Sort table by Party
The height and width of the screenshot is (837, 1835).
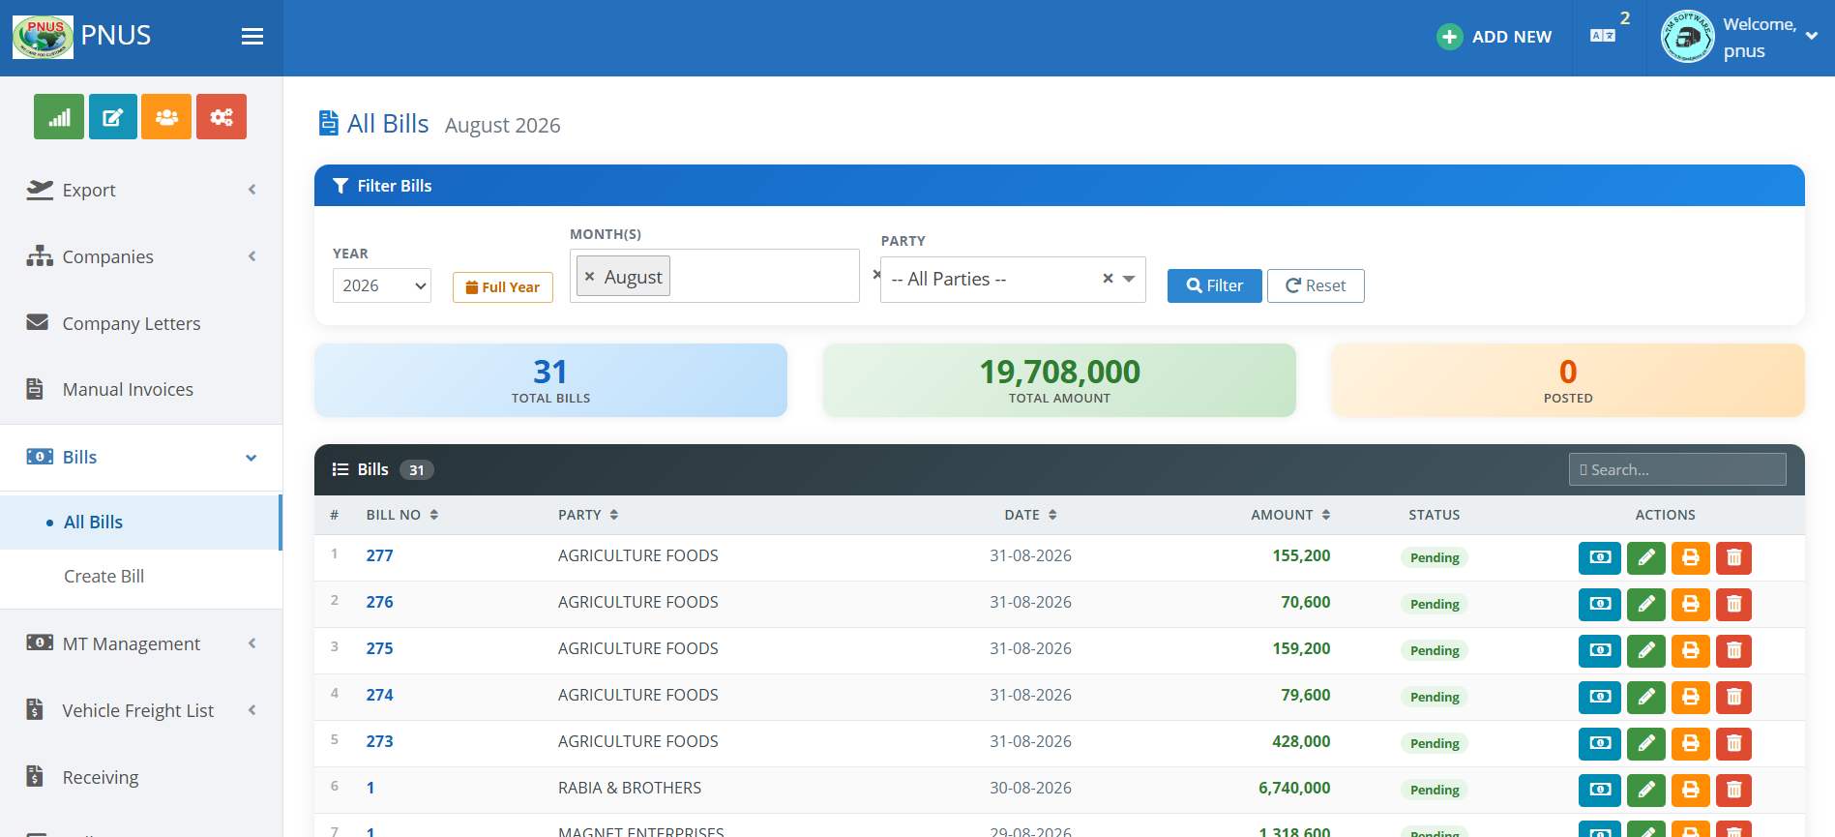(588, 515)
